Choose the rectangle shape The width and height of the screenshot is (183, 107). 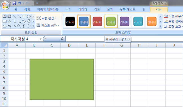(24, 16)
